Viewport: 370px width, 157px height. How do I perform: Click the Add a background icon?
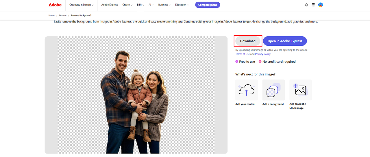[273, 90]
